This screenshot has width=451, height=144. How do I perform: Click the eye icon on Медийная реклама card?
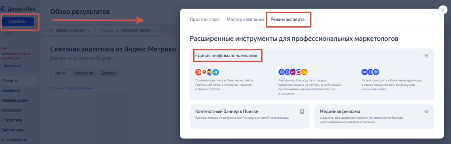[427, 111]
